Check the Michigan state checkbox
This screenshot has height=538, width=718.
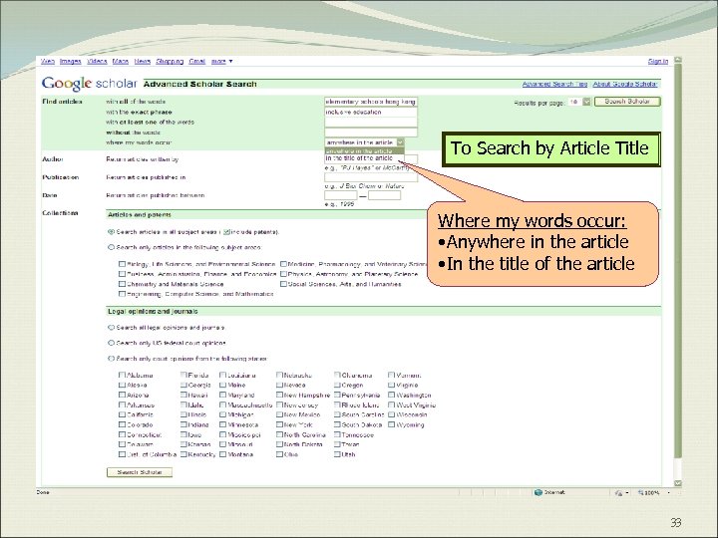tap(222, 414)
